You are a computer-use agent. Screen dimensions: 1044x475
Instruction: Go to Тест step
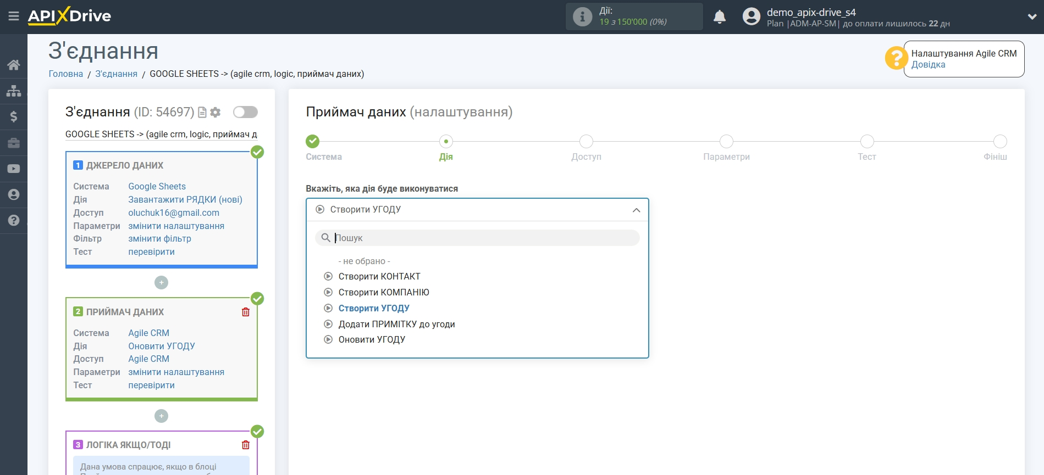(x=867, y=142)
